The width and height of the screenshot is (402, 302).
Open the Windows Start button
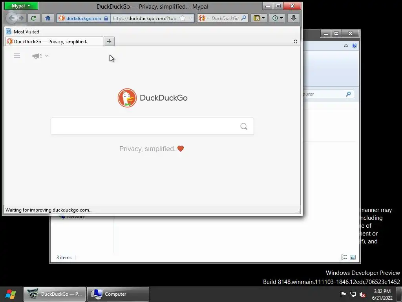click(x=11, y=294)
